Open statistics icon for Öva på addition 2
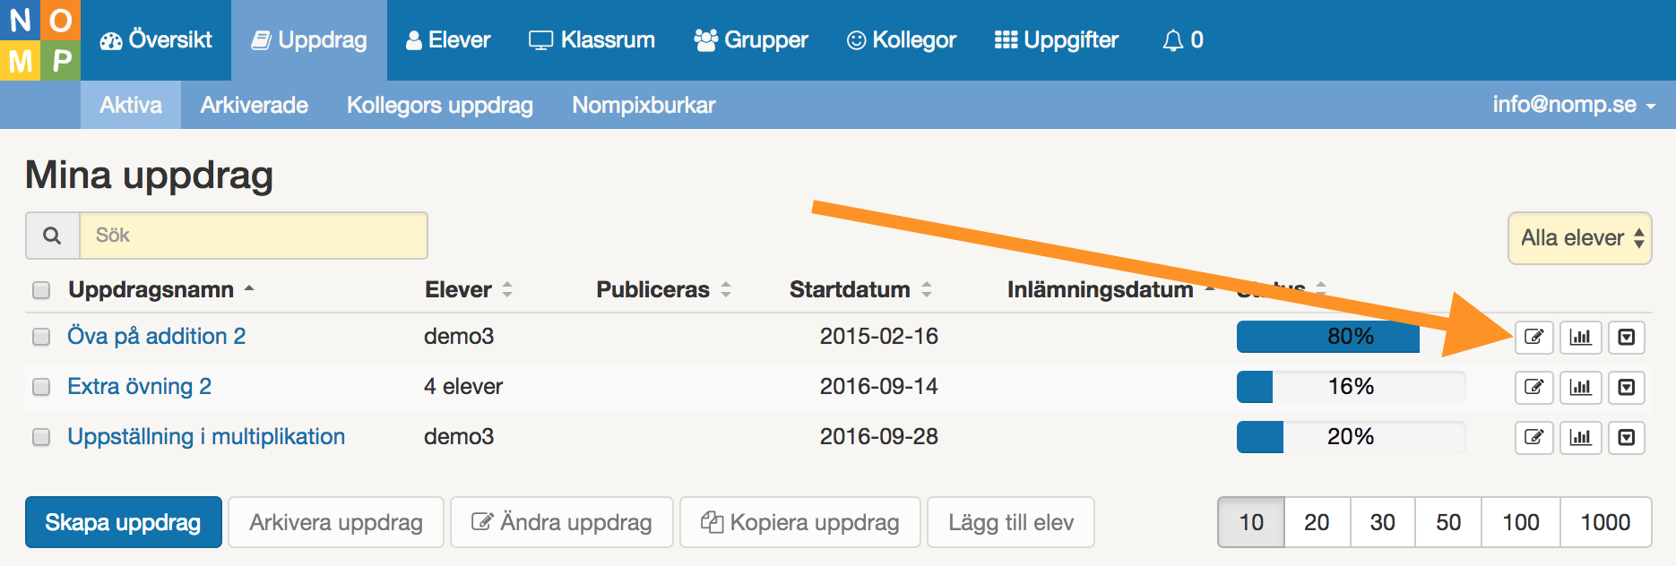The height and width of the screenshot is (566, 1676). [x=1580, y=337]
